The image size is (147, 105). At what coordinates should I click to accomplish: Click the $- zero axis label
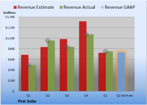coord(13,91)
